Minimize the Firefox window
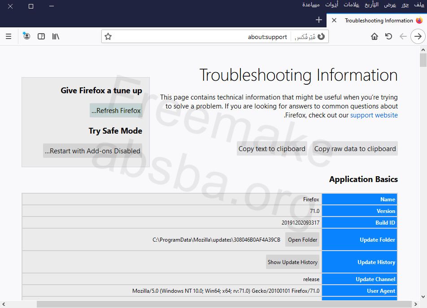427x308 pixels. pos(52,6)
